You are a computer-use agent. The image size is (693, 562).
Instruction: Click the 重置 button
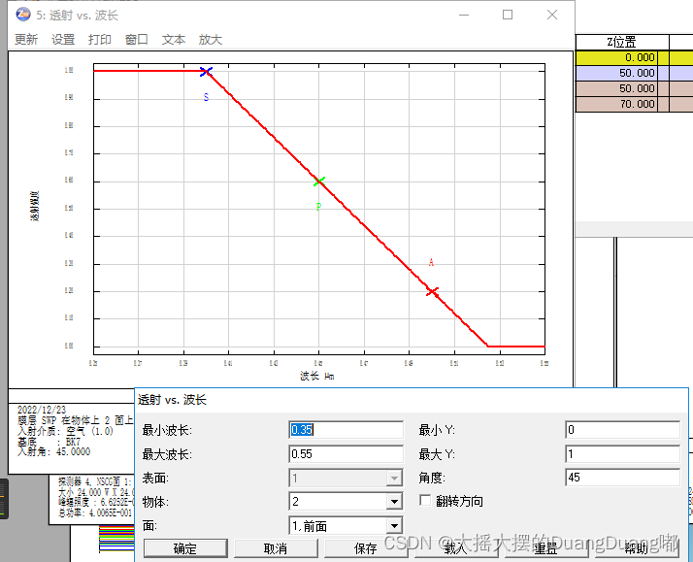tap(546, 548)
